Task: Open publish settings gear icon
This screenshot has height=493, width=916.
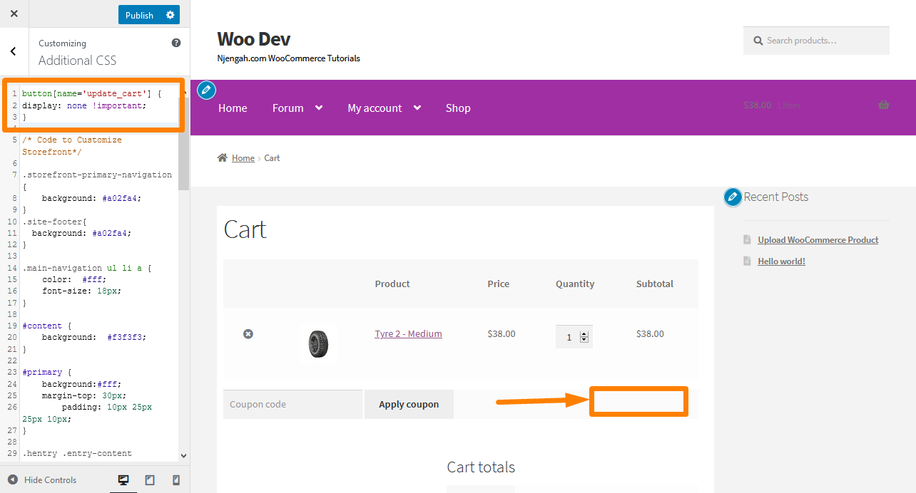Action: (x=170, y=15)
